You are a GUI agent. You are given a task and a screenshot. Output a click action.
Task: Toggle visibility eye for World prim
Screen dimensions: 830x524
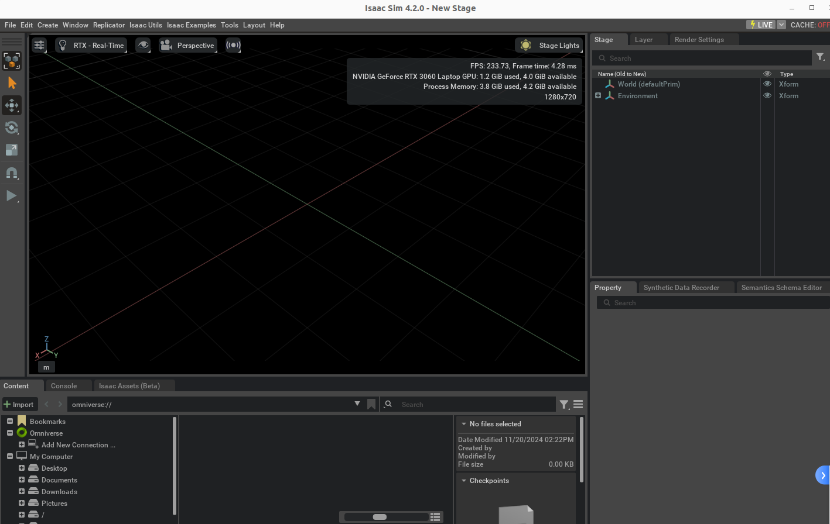(767, 84)
